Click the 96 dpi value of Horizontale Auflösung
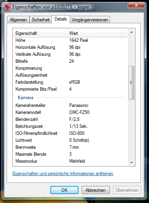Screen dimensions: 149x203 (75, 47)
